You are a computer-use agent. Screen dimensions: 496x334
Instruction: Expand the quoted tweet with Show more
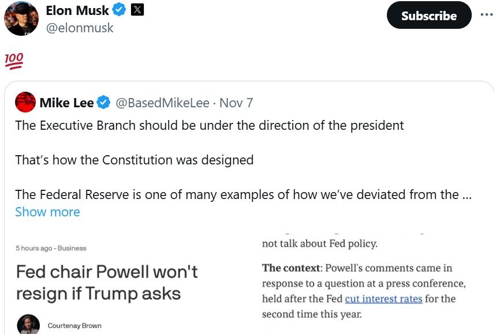(47, 212)
